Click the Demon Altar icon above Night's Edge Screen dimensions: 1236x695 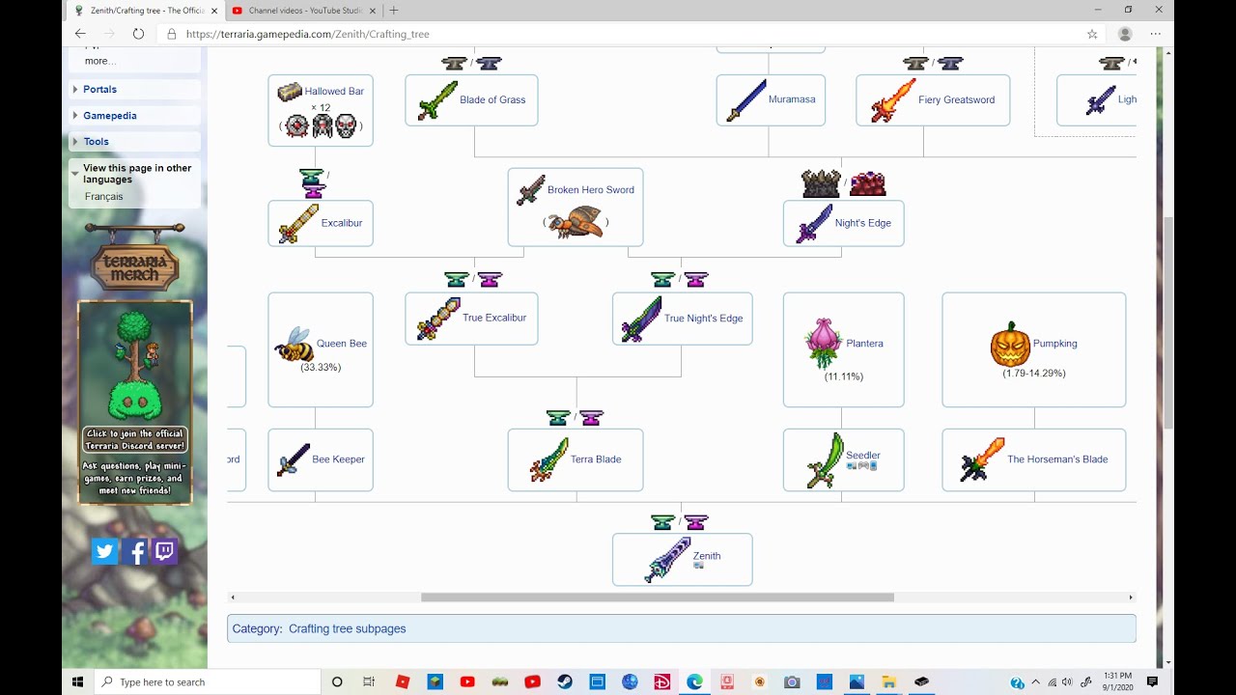(x=821, y=182)
